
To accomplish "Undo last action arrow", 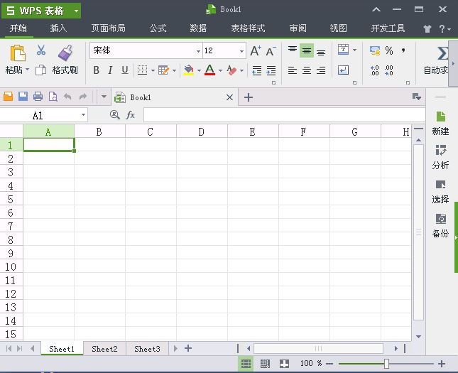I will [67, 96].
